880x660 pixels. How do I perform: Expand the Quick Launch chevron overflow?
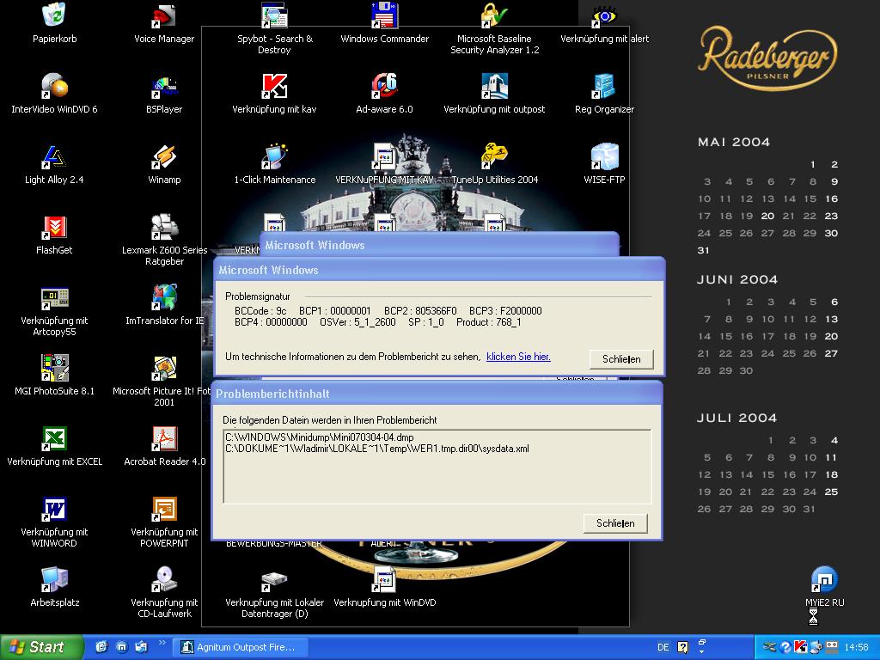pos(162,642)
